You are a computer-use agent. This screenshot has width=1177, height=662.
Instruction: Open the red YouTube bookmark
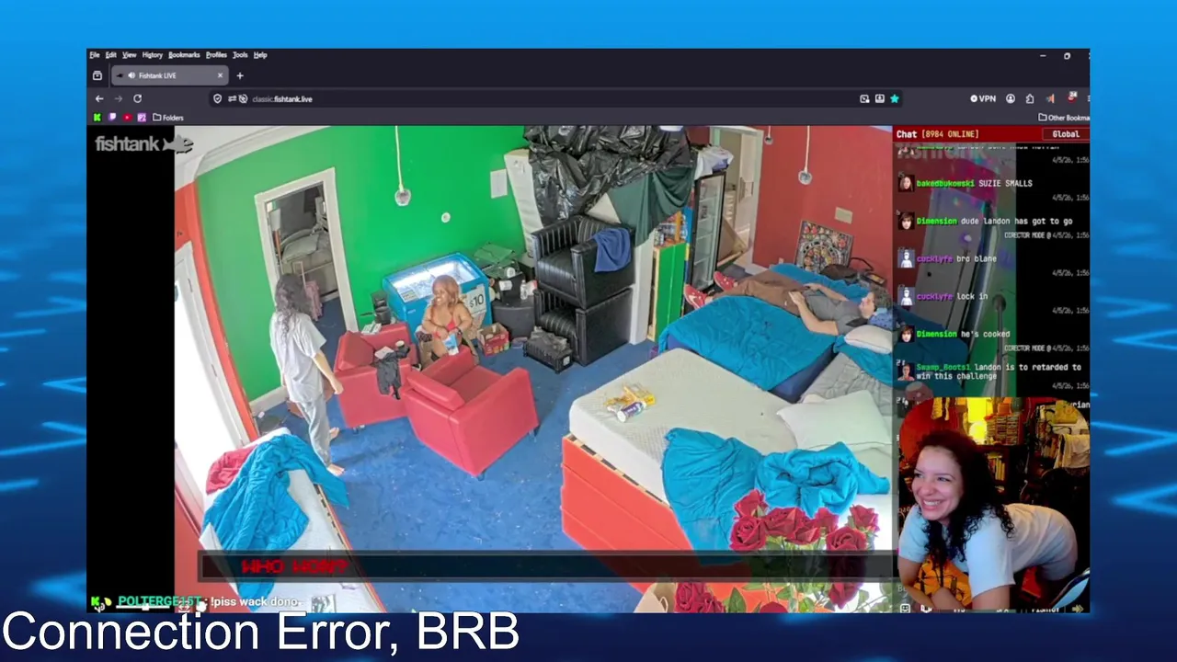click(x=127, y=118)
